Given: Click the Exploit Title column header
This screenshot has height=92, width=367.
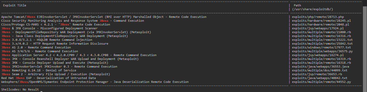Looking at the screenshot, I should point(15,5).
